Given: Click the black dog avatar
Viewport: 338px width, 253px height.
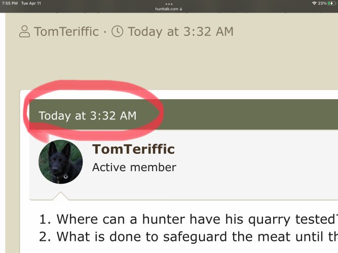Looking at the screenshot, I should (x=61, y=162).
